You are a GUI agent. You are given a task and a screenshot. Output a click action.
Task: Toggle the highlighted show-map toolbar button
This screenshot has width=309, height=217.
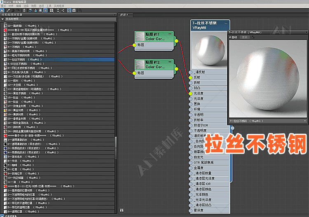[x=45, y=10]
